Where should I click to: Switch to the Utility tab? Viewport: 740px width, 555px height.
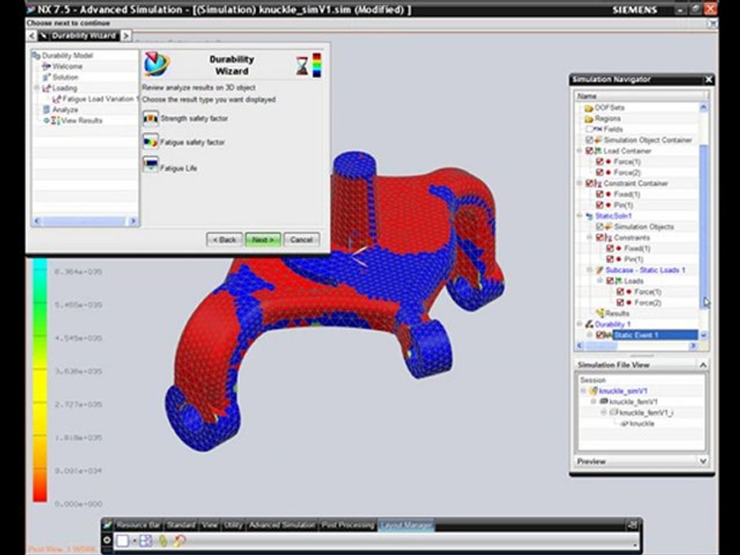tap(233, 525)
